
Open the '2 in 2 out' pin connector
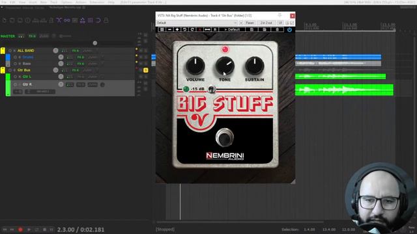click(x=266, y=23)
